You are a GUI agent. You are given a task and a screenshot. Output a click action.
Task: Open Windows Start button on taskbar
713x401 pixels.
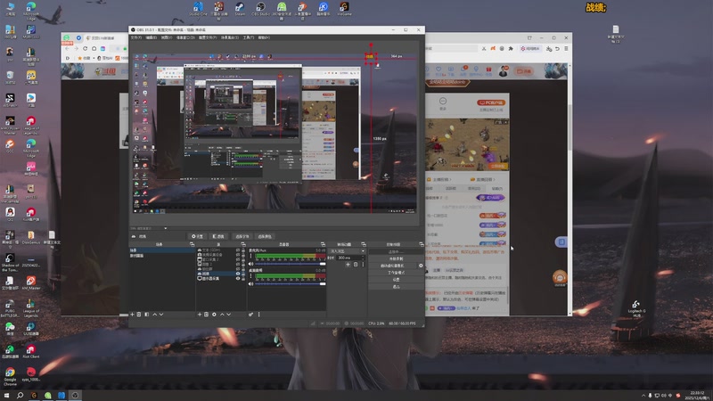[x=6, y=396]
